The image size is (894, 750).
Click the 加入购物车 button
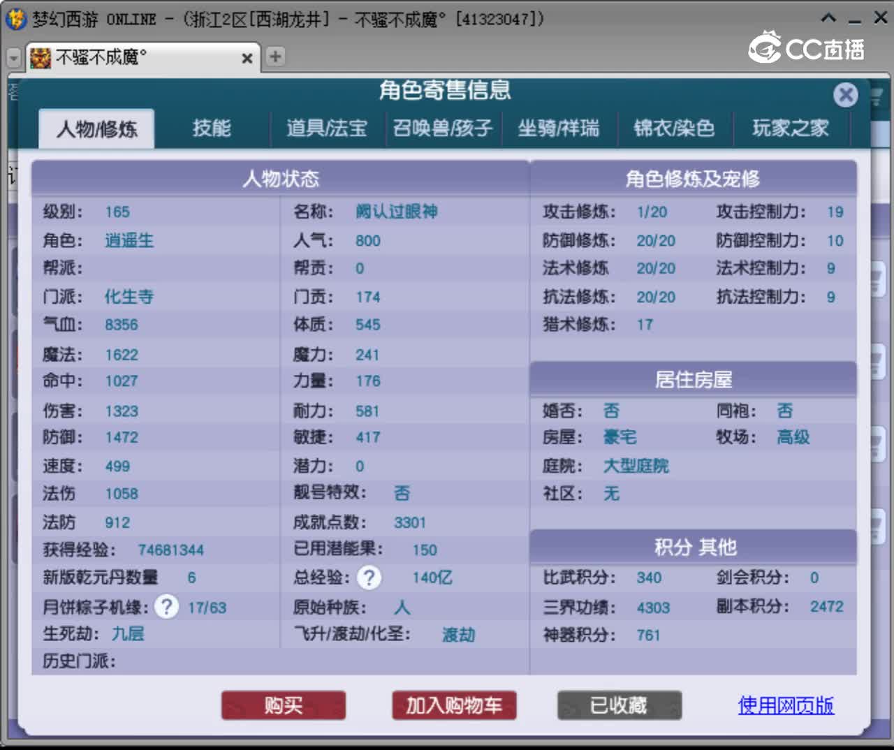pos(454,705)
